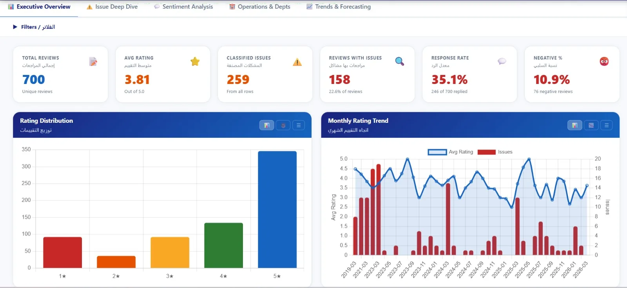Click the notepad icon on Total Reviews card

tap(93, 62)
